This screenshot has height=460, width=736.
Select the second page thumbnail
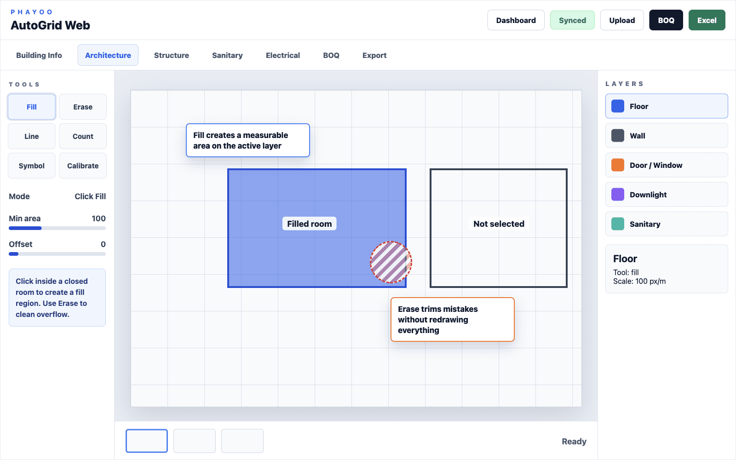[195, 441]
